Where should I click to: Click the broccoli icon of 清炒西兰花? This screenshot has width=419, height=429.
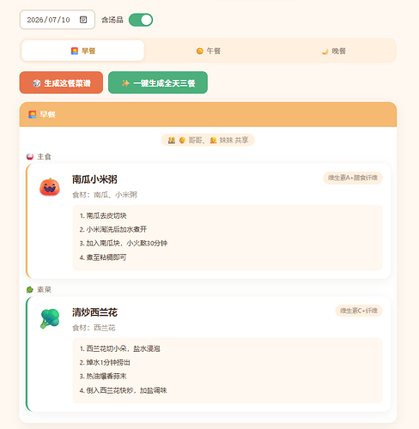pos(50,318)
